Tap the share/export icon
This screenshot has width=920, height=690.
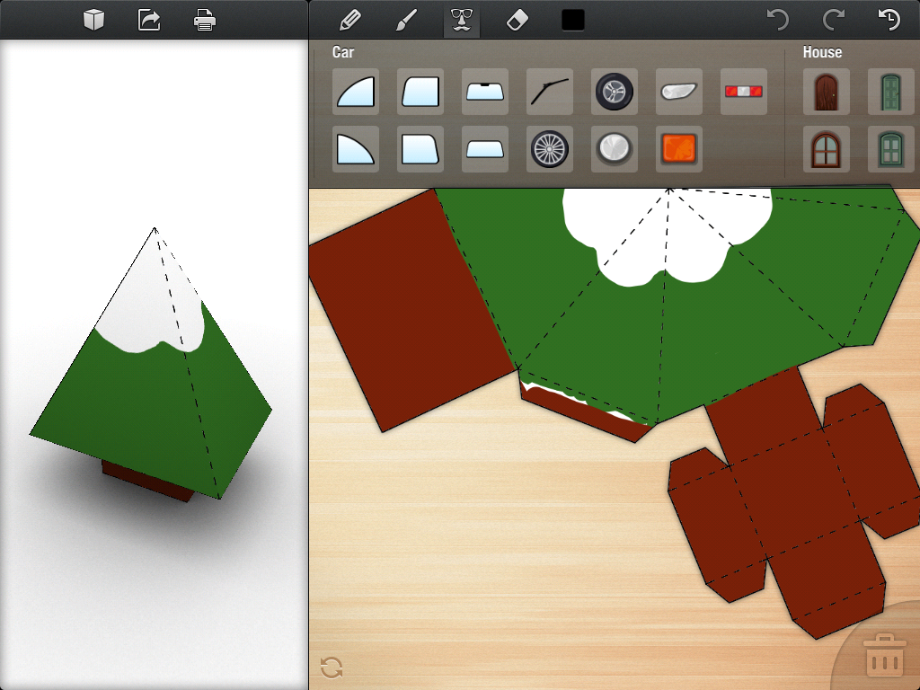149,20
